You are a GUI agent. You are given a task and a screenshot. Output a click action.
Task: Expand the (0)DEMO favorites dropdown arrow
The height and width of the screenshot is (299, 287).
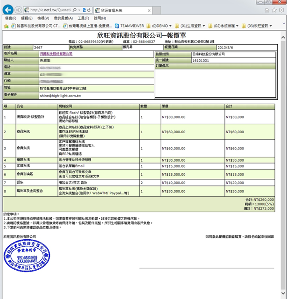pos(170,26)
